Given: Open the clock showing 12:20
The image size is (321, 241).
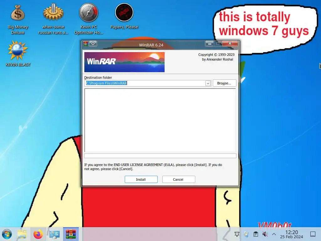Looking at the screenshot, I should pyautogui.click(x=292, y=234).
